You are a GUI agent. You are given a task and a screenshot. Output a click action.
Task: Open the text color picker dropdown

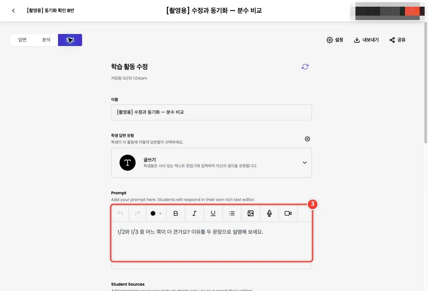156,213
